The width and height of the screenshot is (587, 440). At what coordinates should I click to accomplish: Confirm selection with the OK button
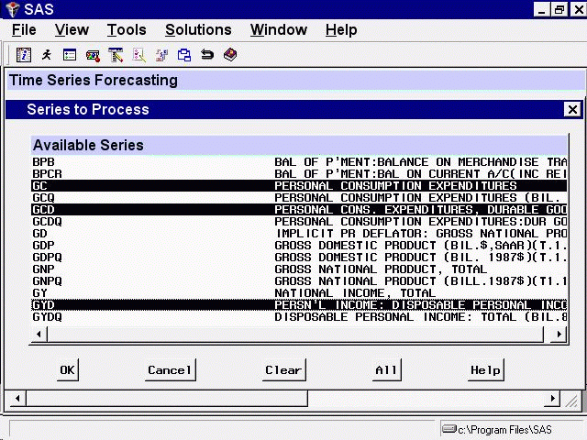tap(67, 370)
